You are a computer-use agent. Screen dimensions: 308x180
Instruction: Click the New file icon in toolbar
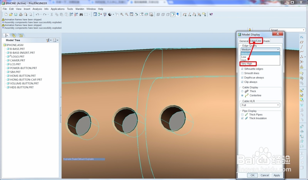6,14
